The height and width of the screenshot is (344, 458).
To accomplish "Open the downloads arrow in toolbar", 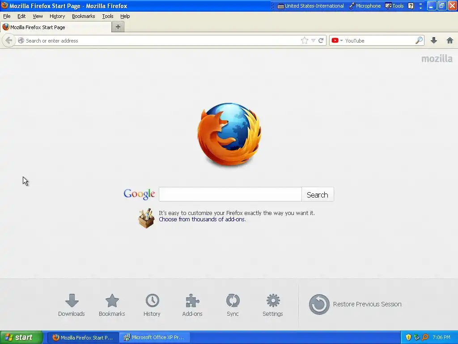I will click(434, 40).
